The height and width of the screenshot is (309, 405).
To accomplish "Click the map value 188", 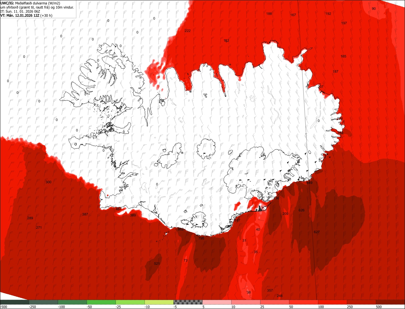I will pos(269,14).
